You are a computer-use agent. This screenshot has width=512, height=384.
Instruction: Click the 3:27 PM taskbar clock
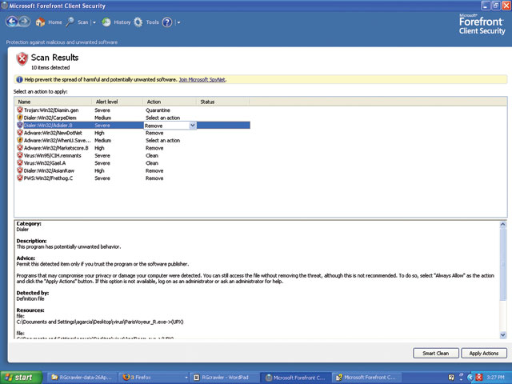pos(495,378)
